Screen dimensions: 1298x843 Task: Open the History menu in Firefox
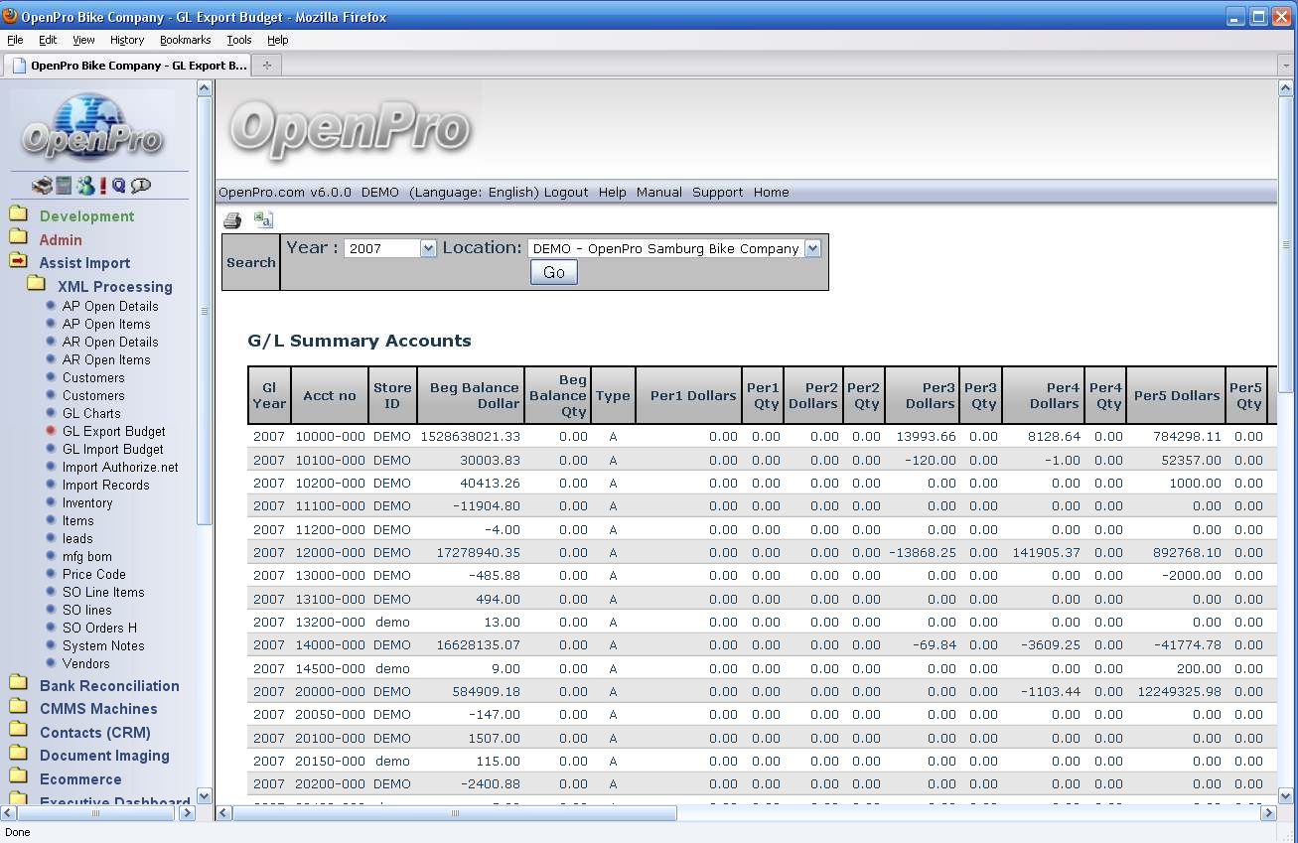pos(127,40)
